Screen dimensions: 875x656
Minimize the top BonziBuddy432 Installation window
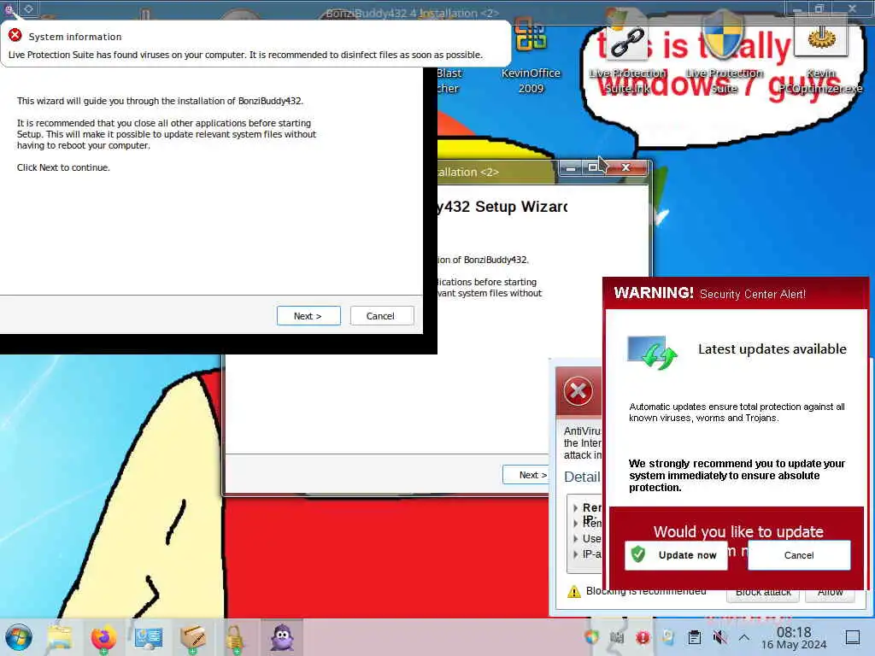point(797,9)
